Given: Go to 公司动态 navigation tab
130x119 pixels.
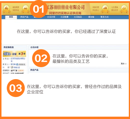Looking at the screenshot, I should pos(78,17).
